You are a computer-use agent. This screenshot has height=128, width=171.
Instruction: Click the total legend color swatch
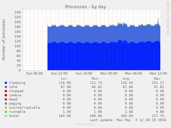[6, 116]
